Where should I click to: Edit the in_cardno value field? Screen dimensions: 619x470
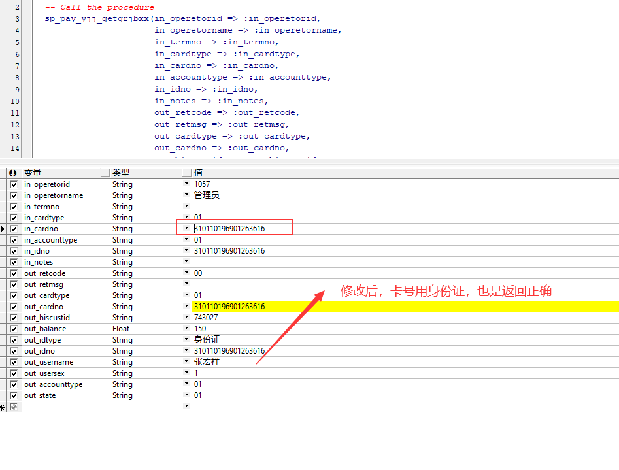click(405, 229)
